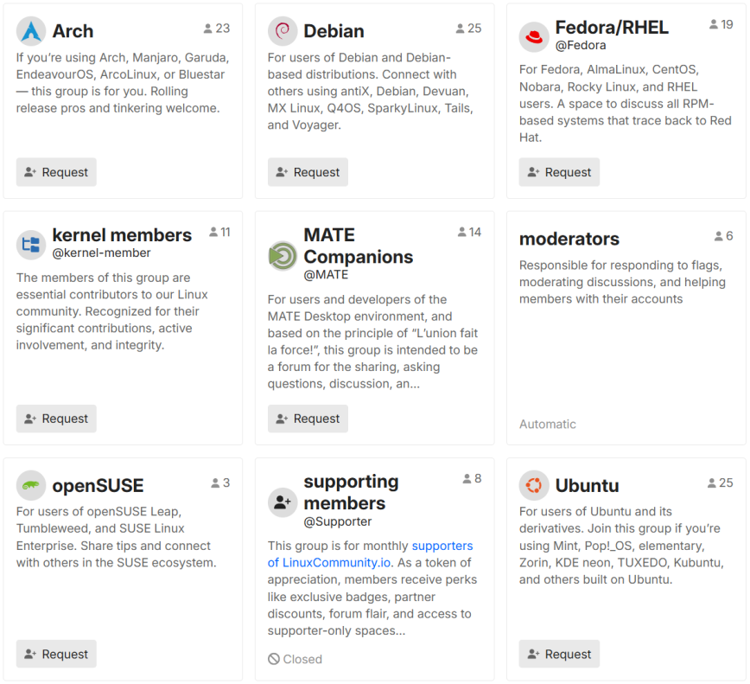750x684 pixels.
Task: Click the @Fedora group handle
Action: (580, 45)
